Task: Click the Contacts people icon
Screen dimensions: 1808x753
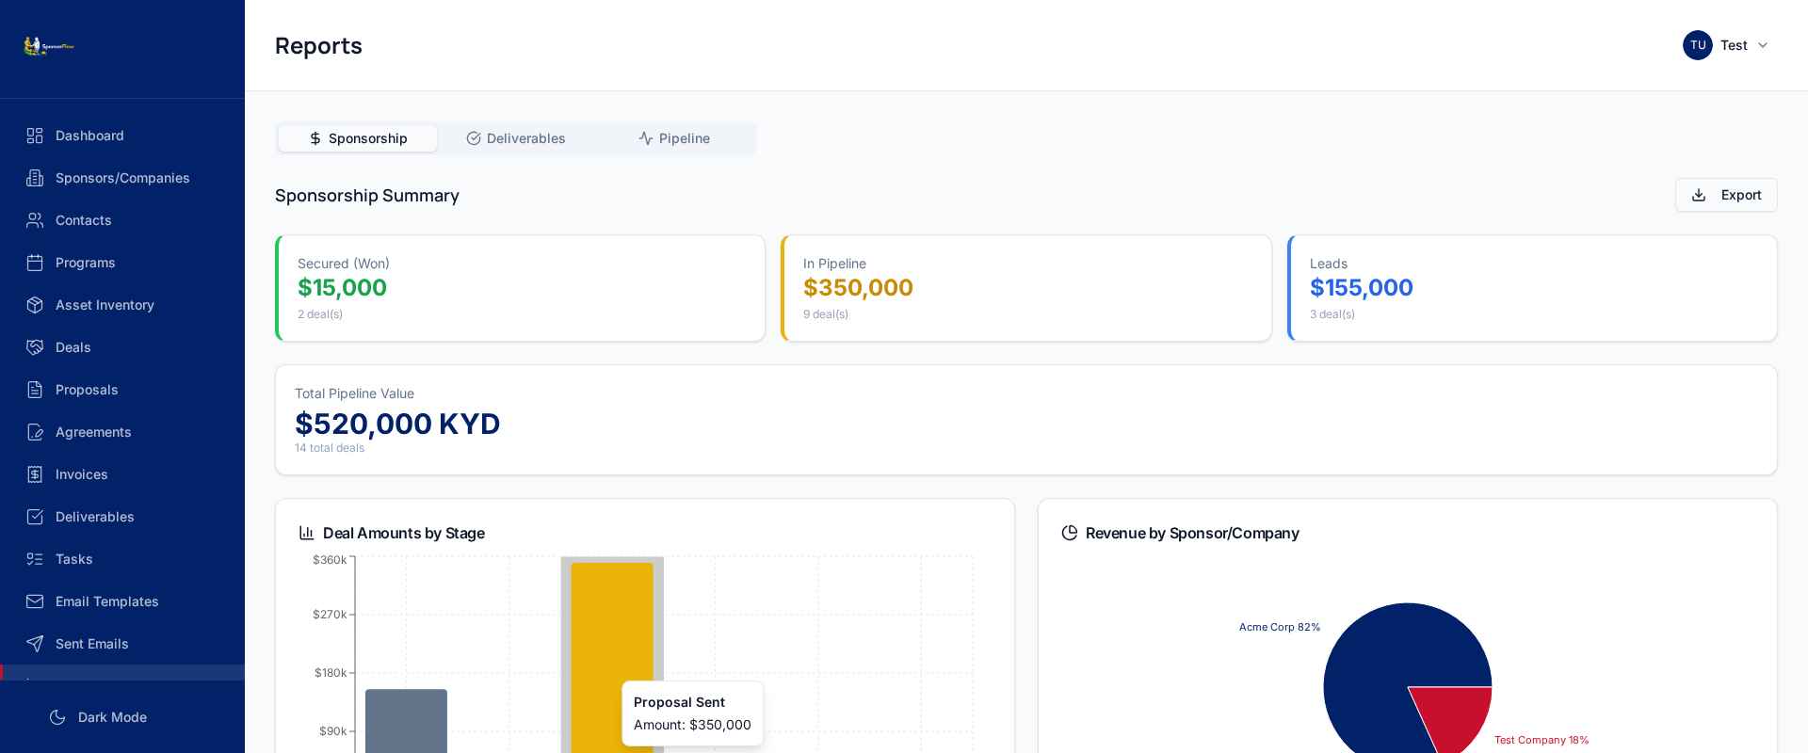Action: coord(35,220)
